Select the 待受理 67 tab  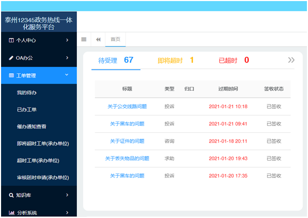tap(116, 61)
